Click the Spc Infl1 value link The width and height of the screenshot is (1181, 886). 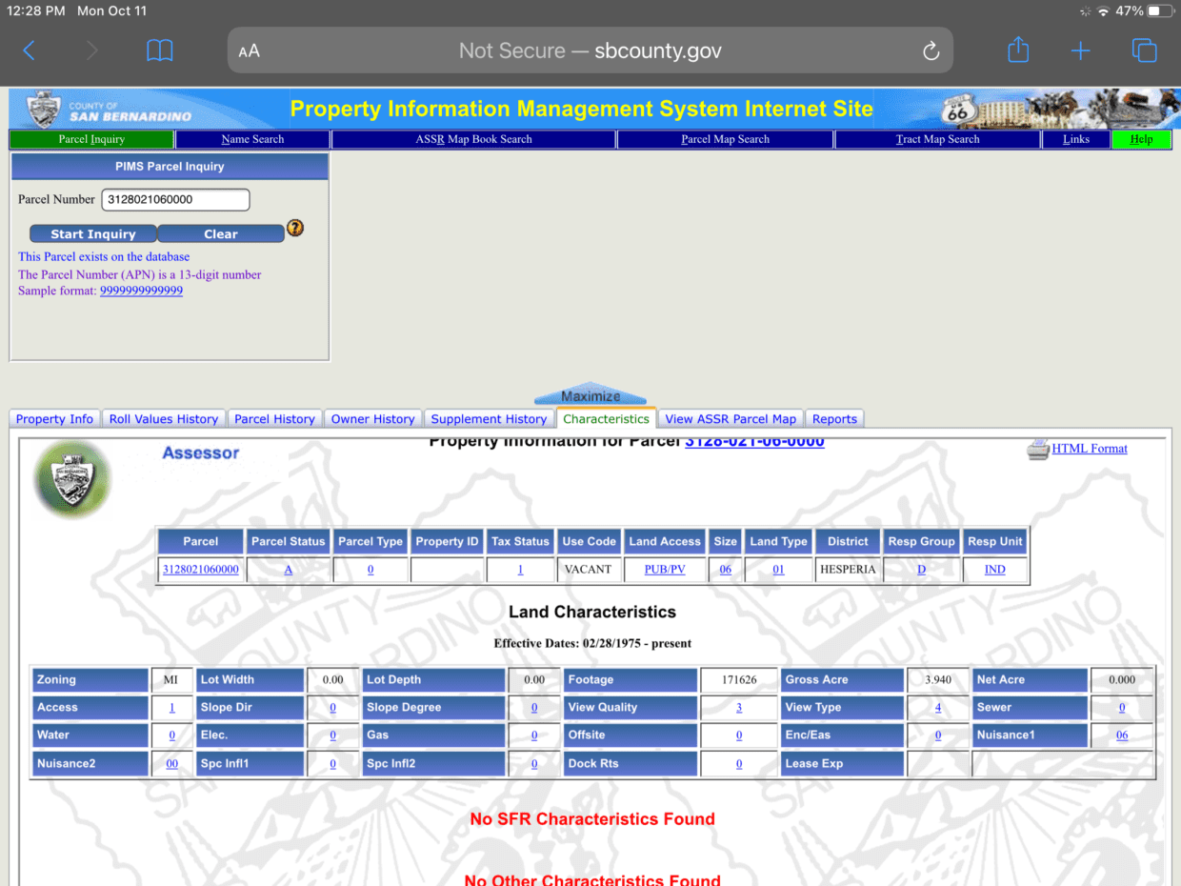(x=333, y=764)
